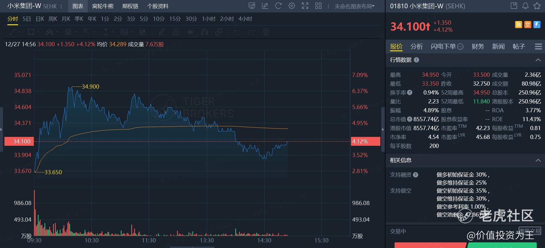Switch chart to 30分 interval
Viewport: 545px width, 248px height.
pyautogui.click(x=191, y=19)
